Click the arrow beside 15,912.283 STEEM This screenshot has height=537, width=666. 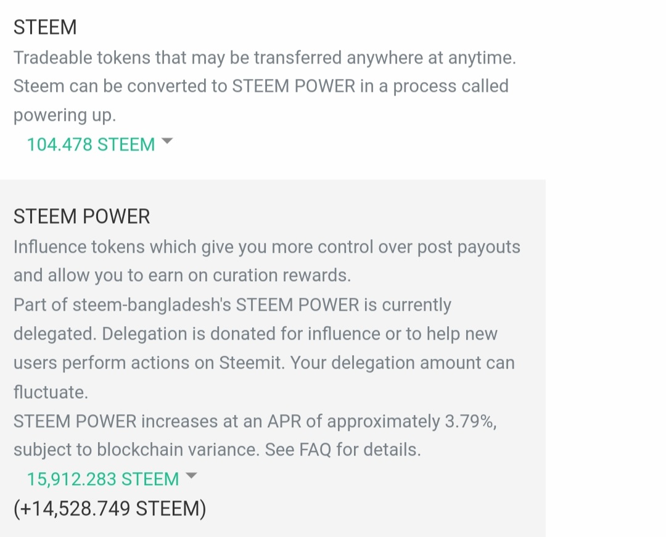(191, 476)
